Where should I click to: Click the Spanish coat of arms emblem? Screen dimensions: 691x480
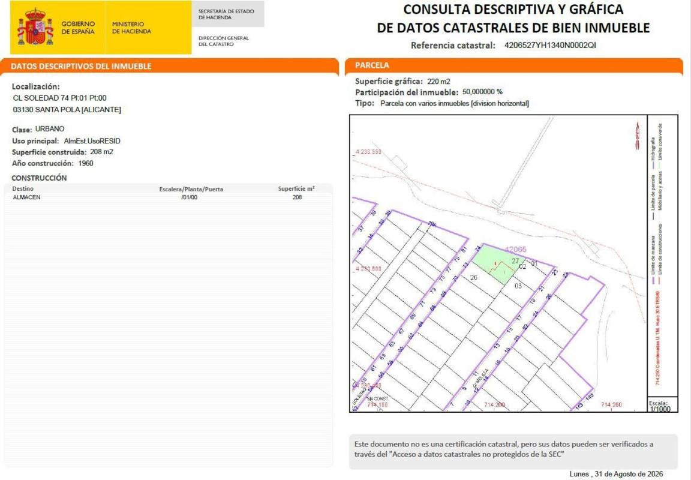(35, 27)
